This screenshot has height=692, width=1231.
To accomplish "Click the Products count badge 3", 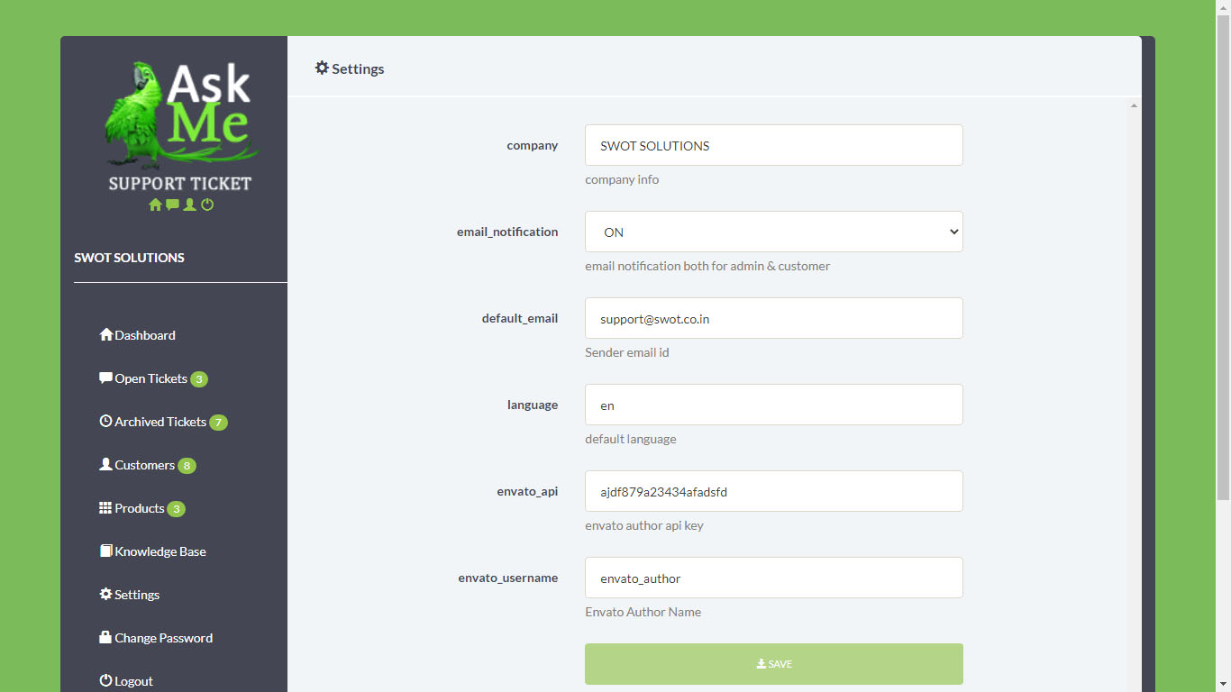I will 177,509.
